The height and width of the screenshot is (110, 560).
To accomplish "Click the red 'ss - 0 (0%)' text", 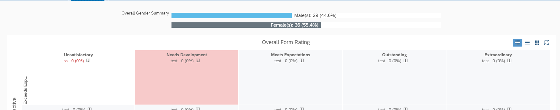I will pos(74,61).
